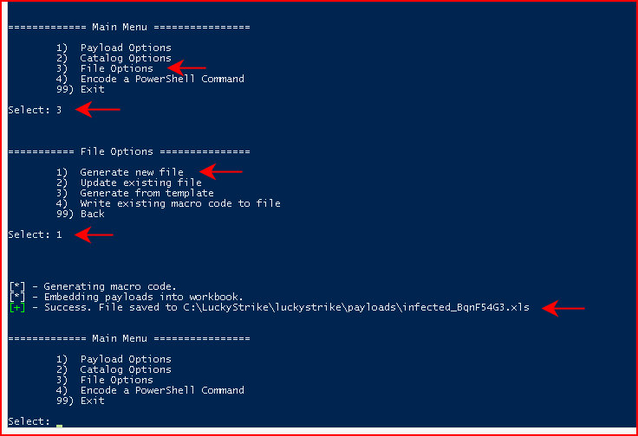The image size is (638, 436).
Task: Click red arrow beside Generate new file
Action: point(221,172)
